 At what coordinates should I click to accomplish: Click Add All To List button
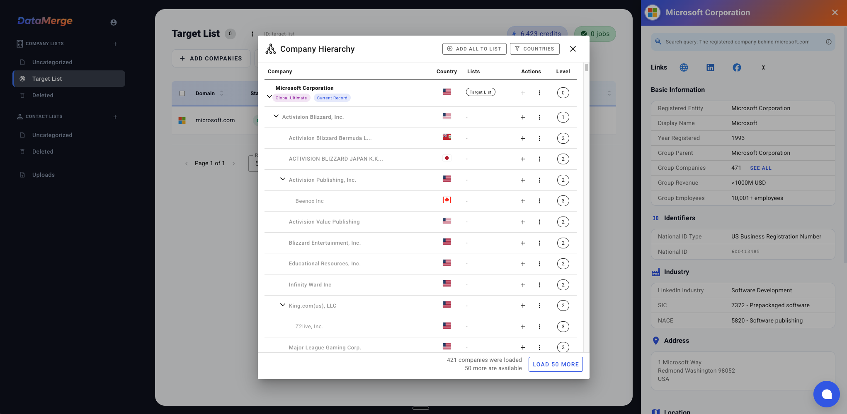point(474,49)
